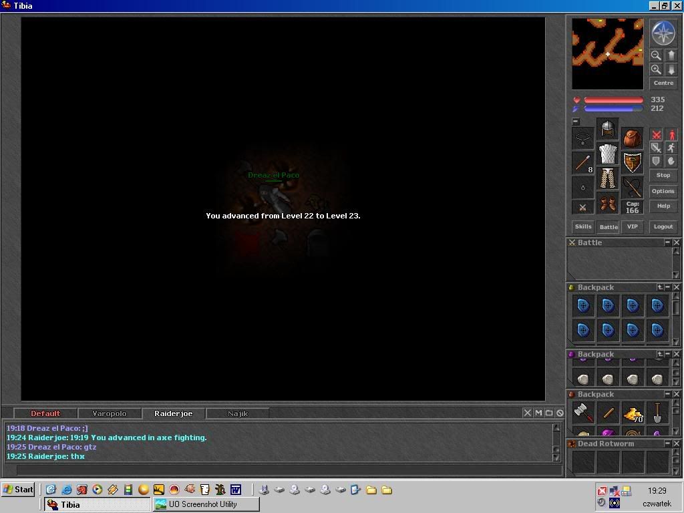The width and height of the screenshot is (684, 513).
Task: Select the helmet in the head slot
Action: (x=608, y=129)
